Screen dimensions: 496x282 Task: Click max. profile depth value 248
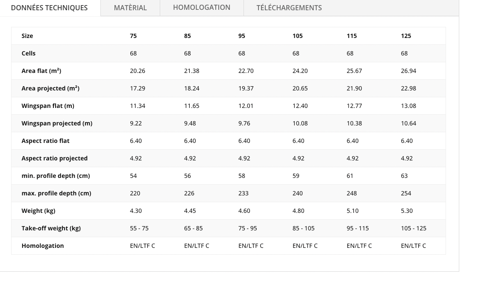pos(352,193)
